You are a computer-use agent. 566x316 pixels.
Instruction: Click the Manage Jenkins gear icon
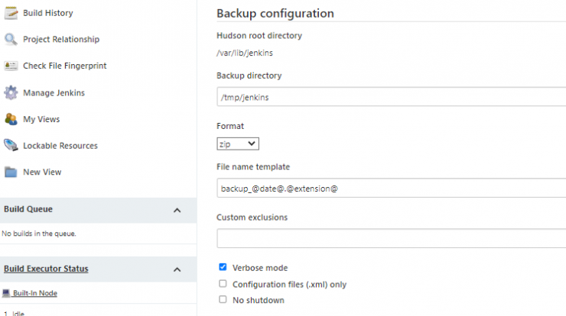click(11, 92)
